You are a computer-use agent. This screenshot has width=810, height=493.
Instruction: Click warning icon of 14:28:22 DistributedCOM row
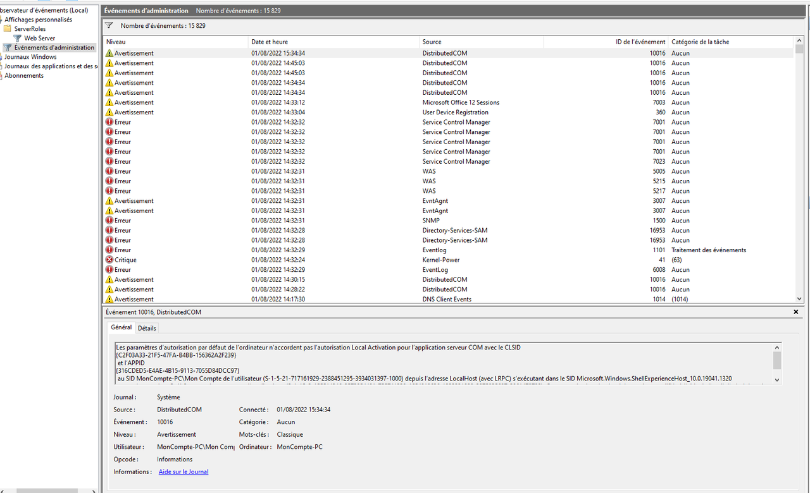click(x=109, y=289)
